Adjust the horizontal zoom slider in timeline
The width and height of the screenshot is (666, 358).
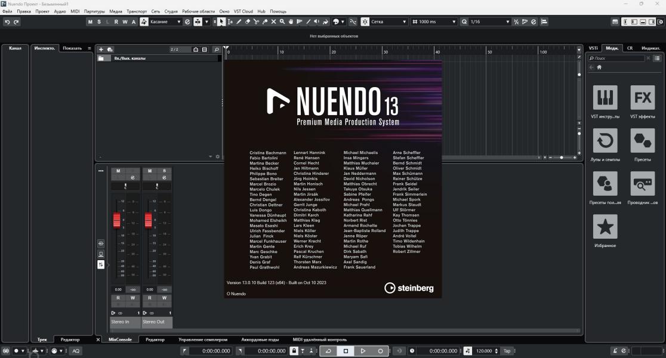click(x=562, y=158)
